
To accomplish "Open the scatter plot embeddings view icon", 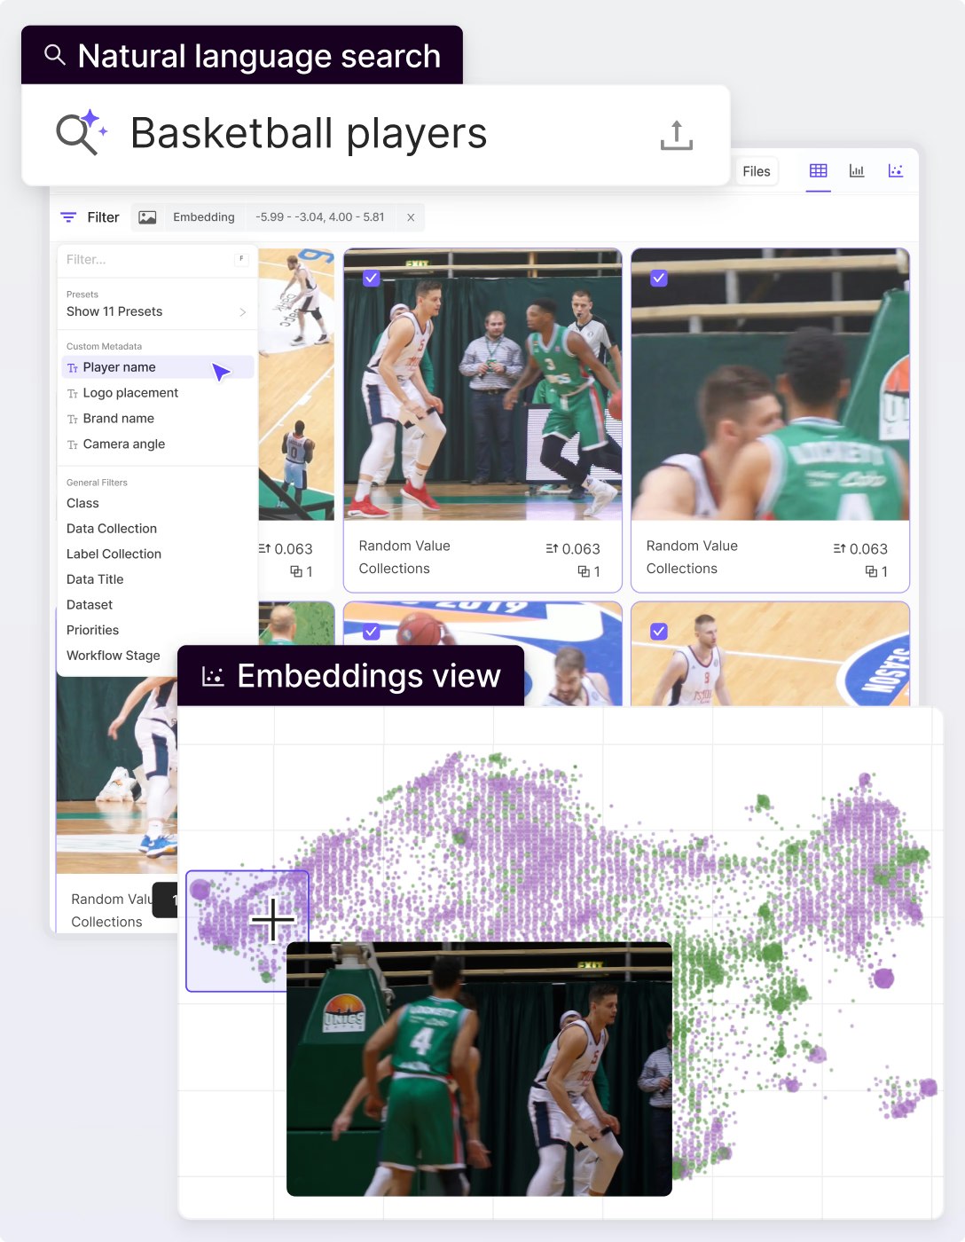I will pos(897,170).
